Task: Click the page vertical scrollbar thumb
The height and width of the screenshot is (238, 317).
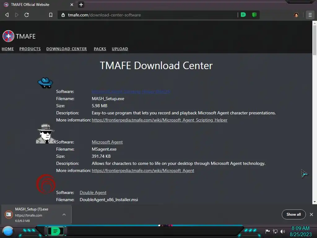Action: tap(315, 40)
